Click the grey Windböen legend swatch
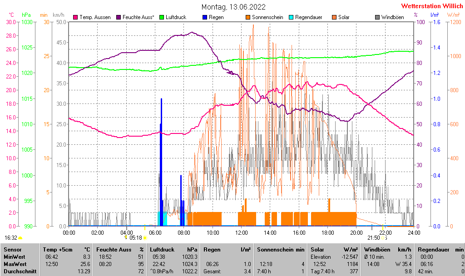The height and width of the screenshot is (276, 465). click(x=377, y=17)
